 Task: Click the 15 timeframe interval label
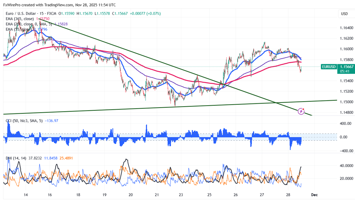[x=42, y=14]
